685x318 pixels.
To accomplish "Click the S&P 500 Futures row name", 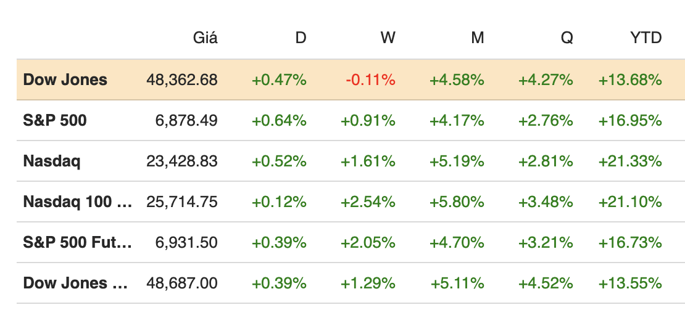I will pos(77,242).
